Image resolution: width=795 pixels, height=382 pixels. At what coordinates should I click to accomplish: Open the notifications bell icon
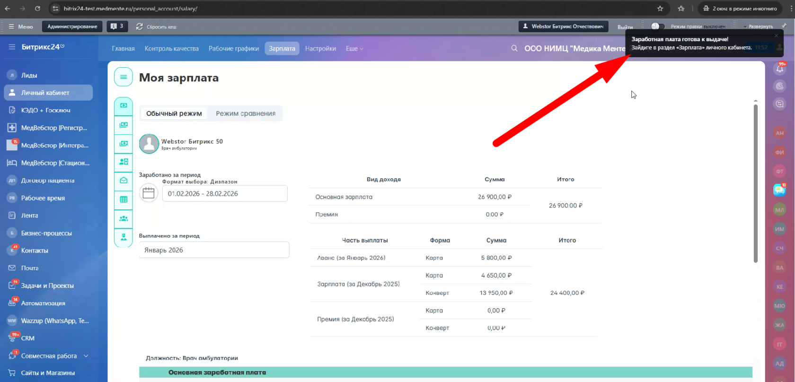[779, 69]
